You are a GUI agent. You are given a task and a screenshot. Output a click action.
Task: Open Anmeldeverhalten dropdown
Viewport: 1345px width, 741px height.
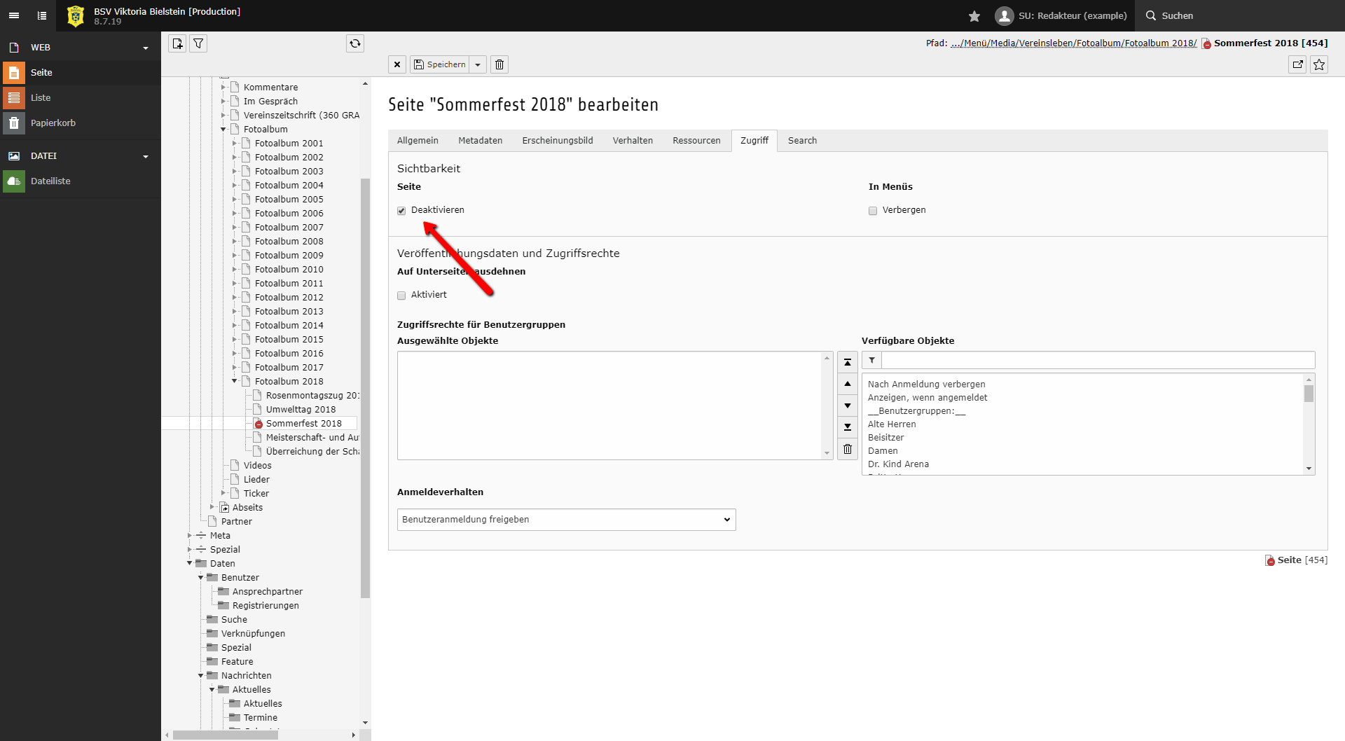(x=566, y=520)
